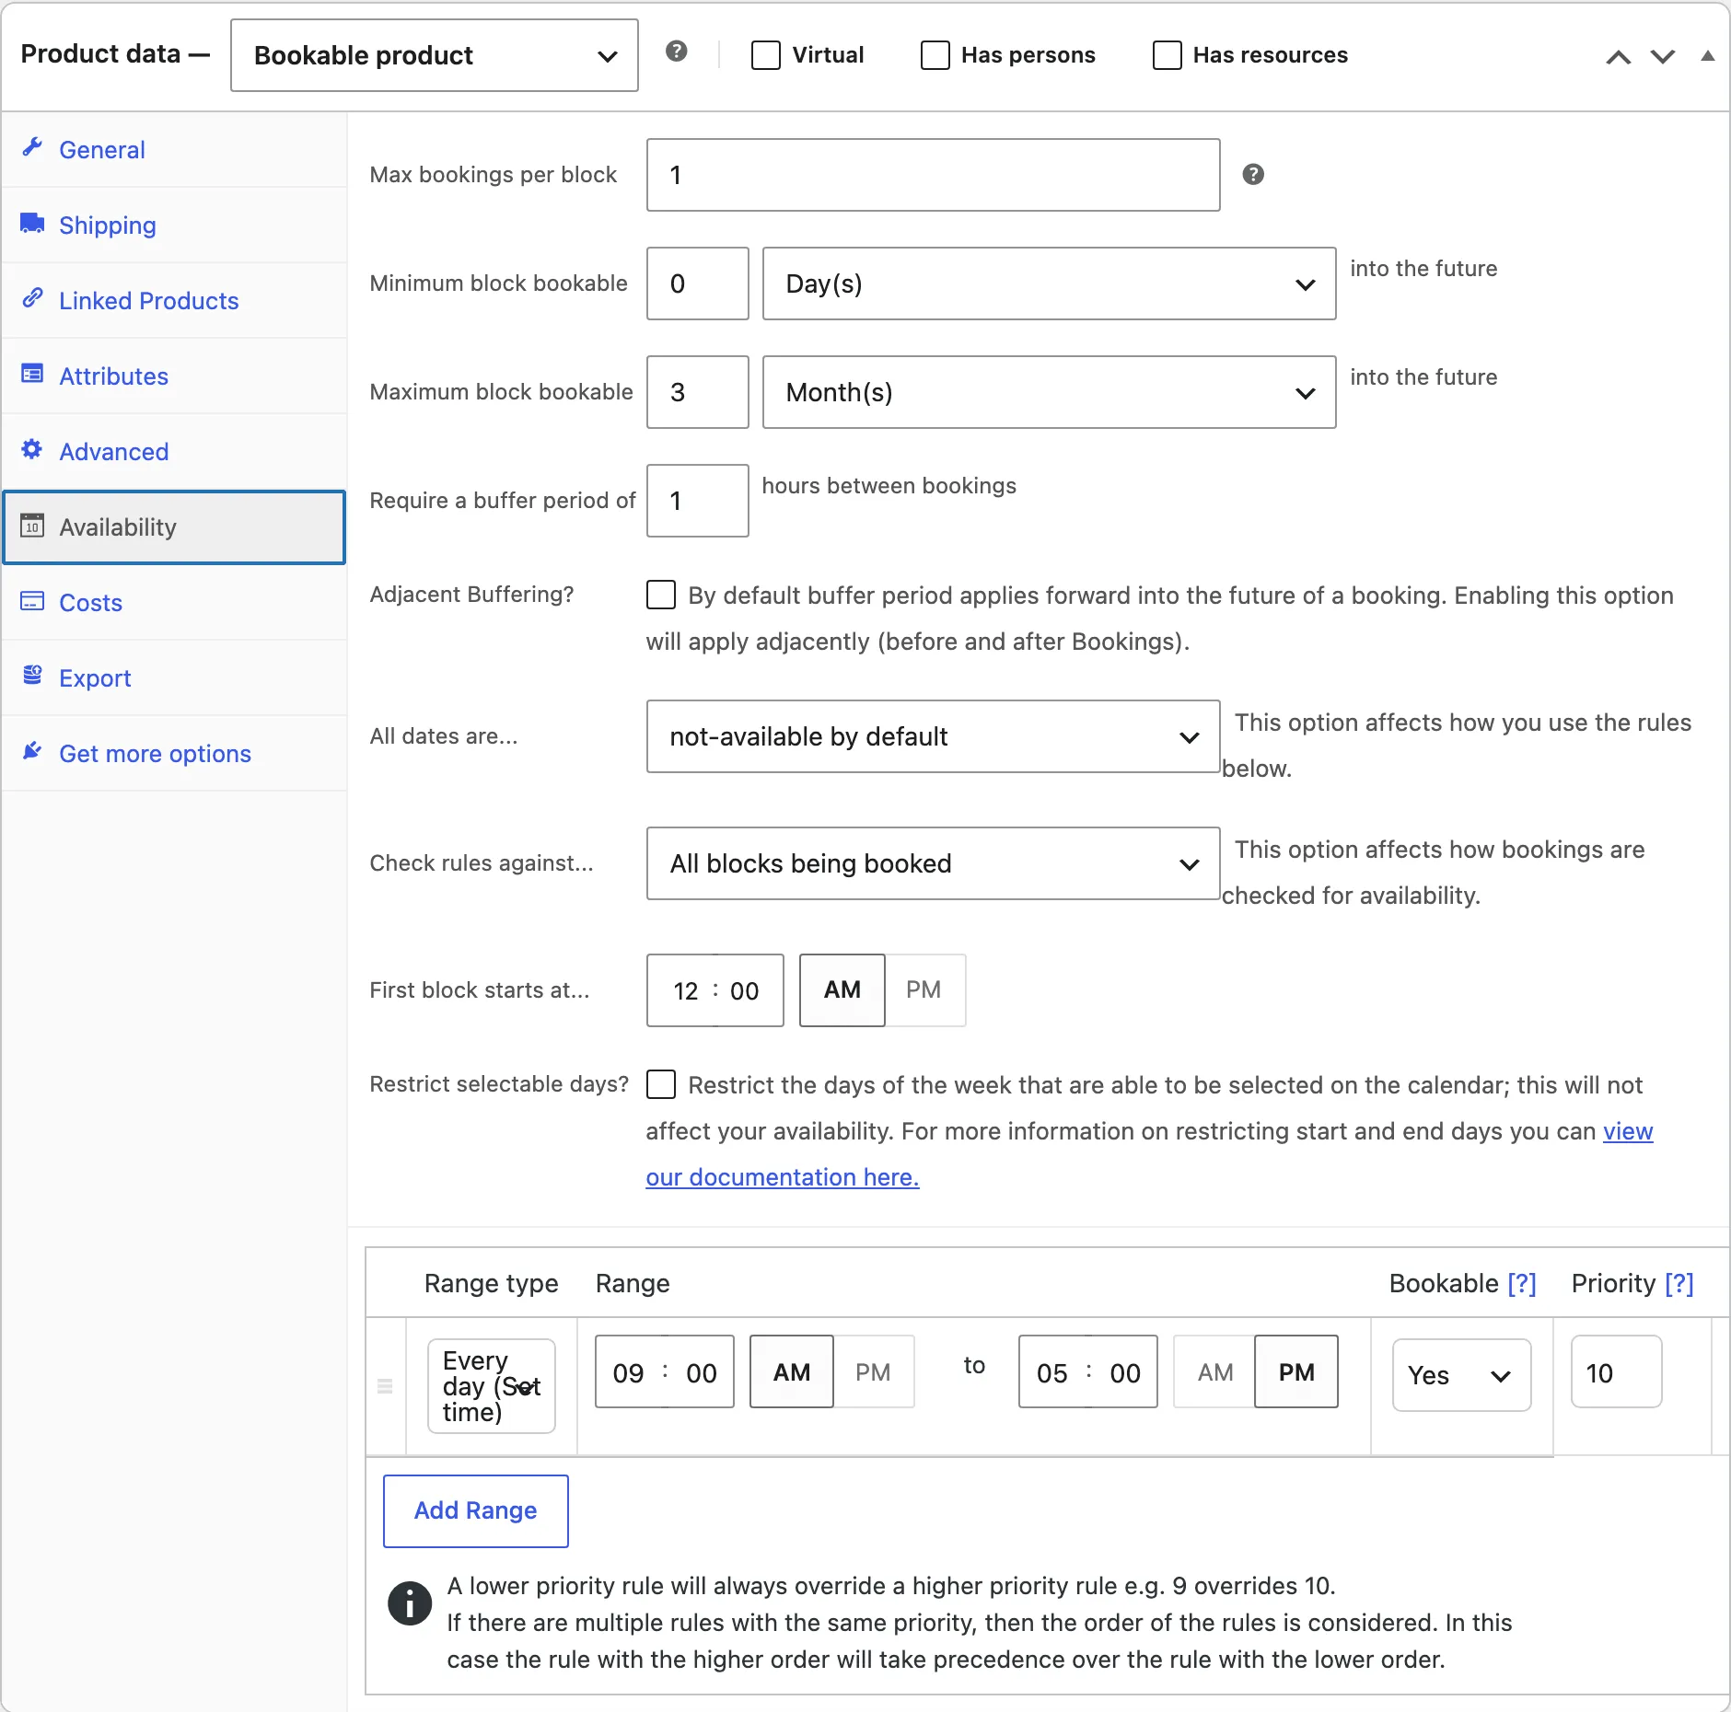Open the Bookable Yes dropdown in range row

(x=1461, y=1375)
